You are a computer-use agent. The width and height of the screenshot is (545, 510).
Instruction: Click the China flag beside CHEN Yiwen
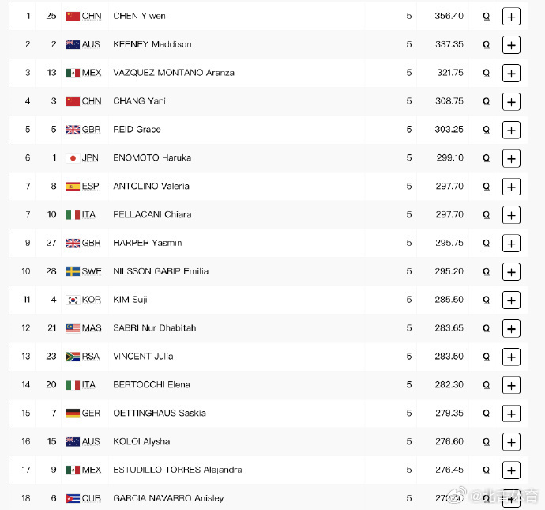pos(73,16)
